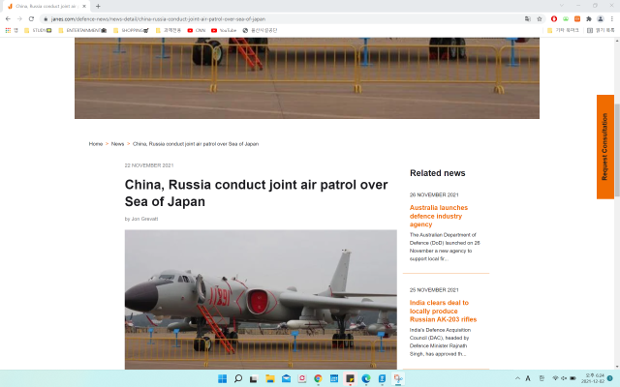Open the Chrome three-dot menu
This screenshot has width=620, height=387.
[x=611, y=18]
